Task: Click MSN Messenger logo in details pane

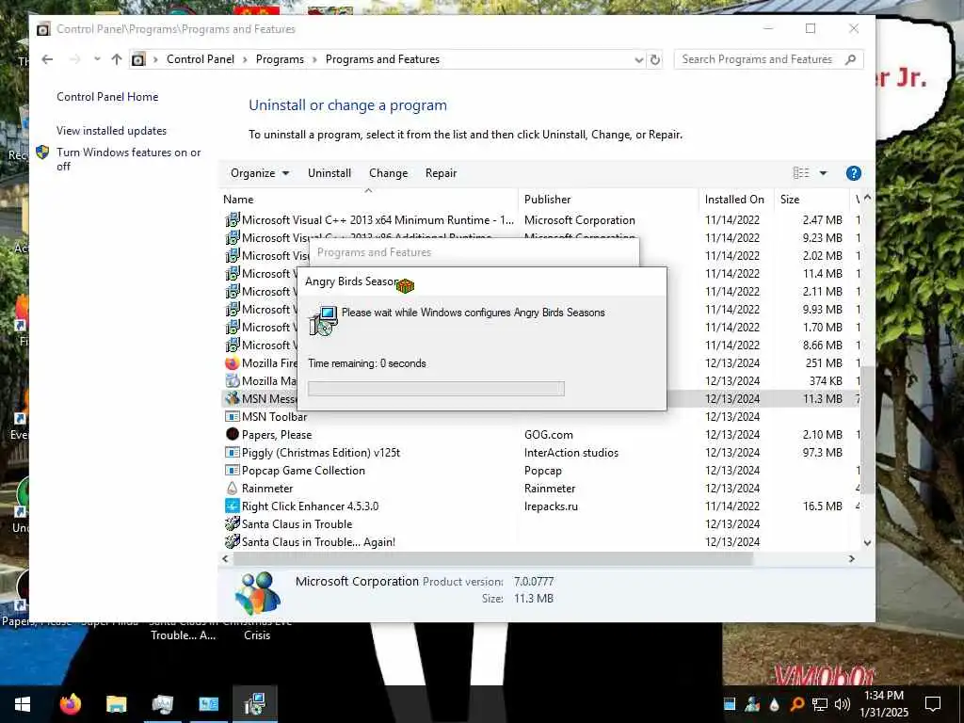Action: click(x=258, y=593)
